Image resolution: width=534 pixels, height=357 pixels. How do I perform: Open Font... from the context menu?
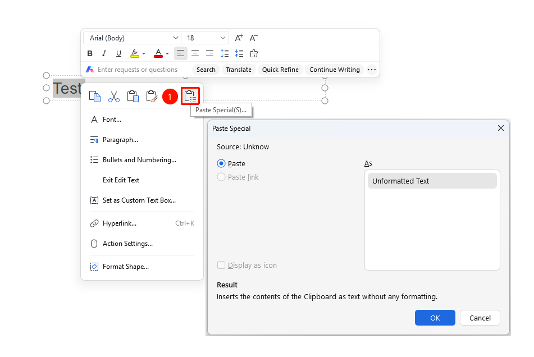pos(142,120)
